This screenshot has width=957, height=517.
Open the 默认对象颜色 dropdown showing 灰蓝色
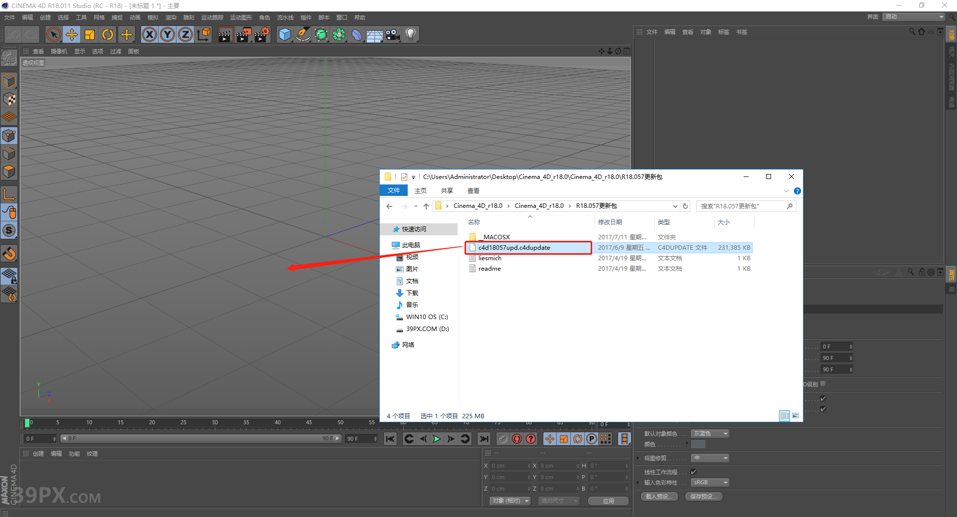(x=710, y=434)
